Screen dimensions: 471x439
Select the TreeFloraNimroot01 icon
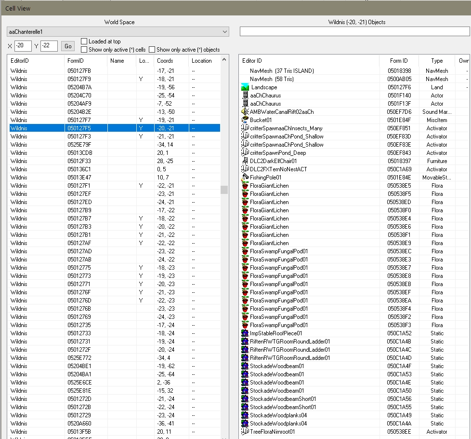click(x=245, y=432)
